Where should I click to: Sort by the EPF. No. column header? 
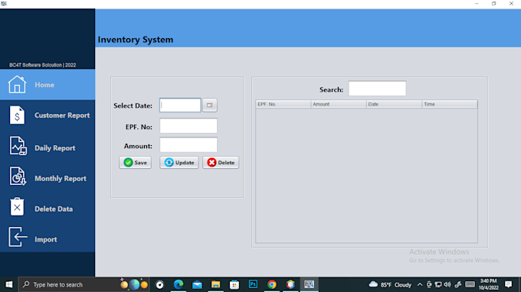pyautogui.click(x=283, y=104)
